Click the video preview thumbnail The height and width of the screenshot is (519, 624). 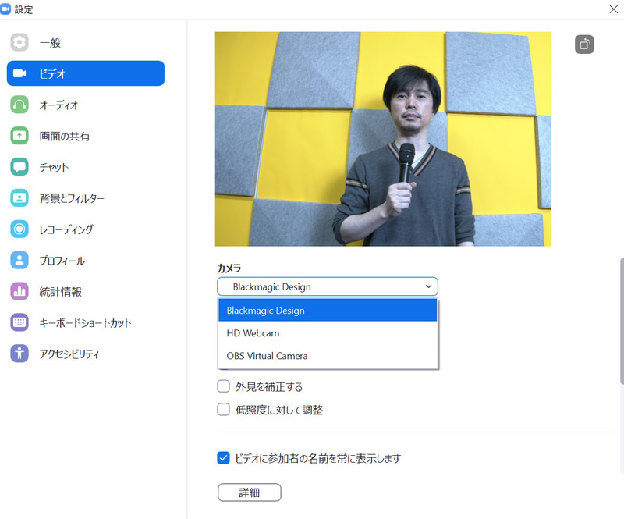(382, 138)
